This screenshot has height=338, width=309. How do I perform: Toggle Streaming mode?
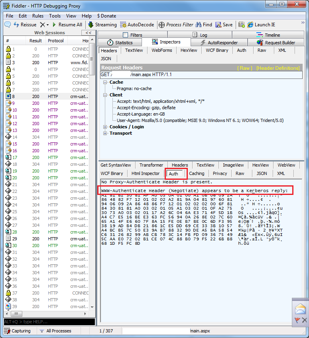tap(102, 25)
